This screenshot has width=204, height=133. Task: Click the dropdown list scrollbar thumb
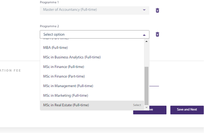[147, 86]
